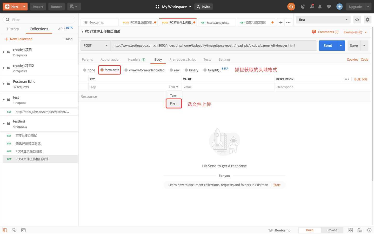Open the Authorization tab

110,60
